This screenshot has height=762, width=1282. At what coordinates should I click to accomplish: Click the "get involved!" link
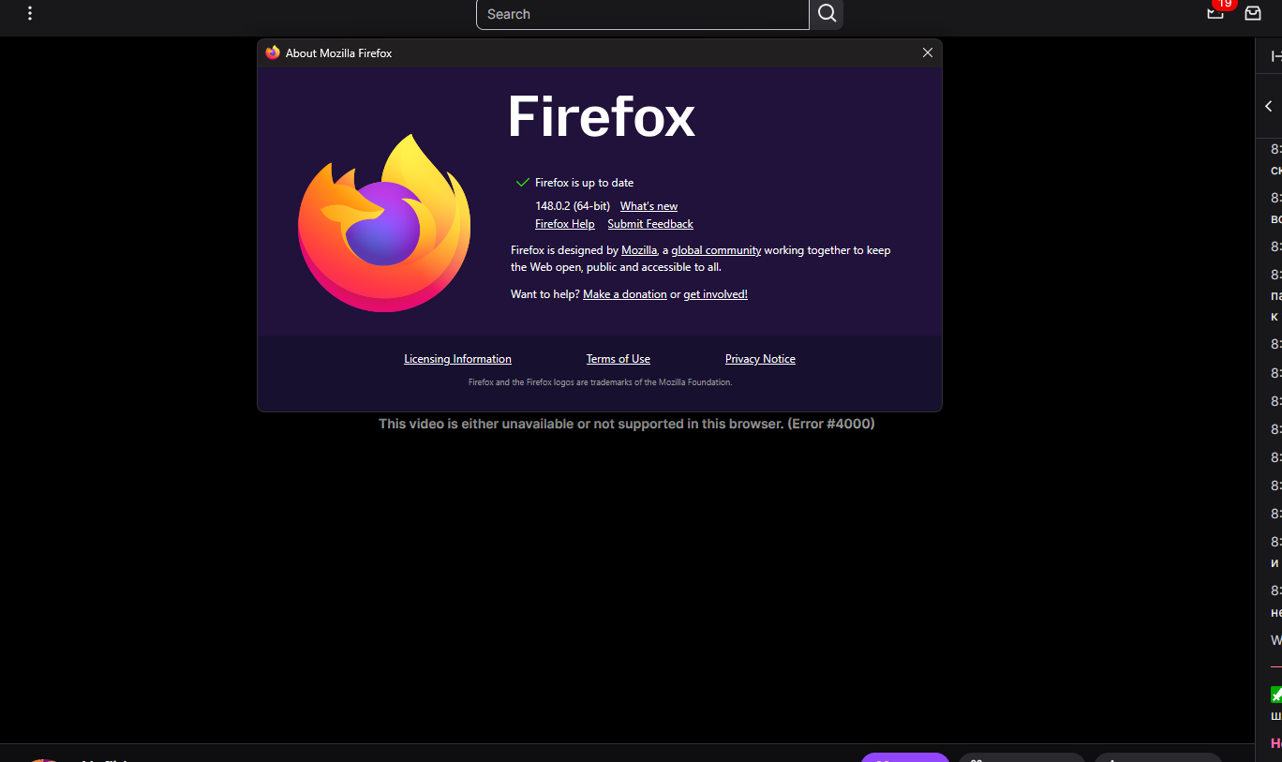click(715, 294)
